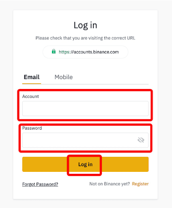The height and width of the screenshot is (208, 172).
Task: Click the yellow underline beneath the Email tab
Action: click(32, 84)
